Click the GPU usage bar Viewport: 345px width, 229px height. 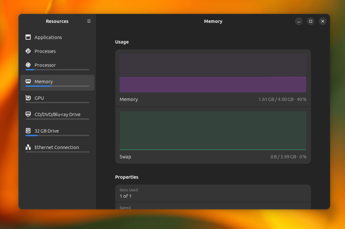[57, 103]
